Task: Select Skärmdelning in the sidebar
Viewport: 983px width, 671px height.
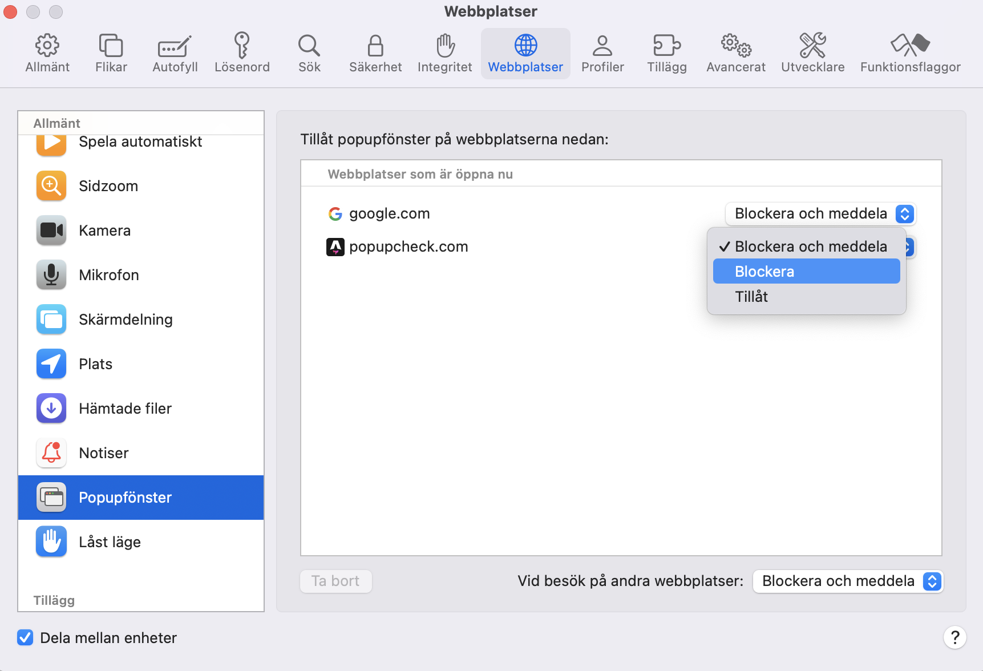Action: pos(141,320)
